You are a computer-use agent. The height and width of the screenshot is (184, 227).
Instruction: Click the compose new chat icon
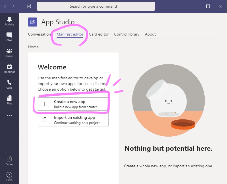(29, 6)
